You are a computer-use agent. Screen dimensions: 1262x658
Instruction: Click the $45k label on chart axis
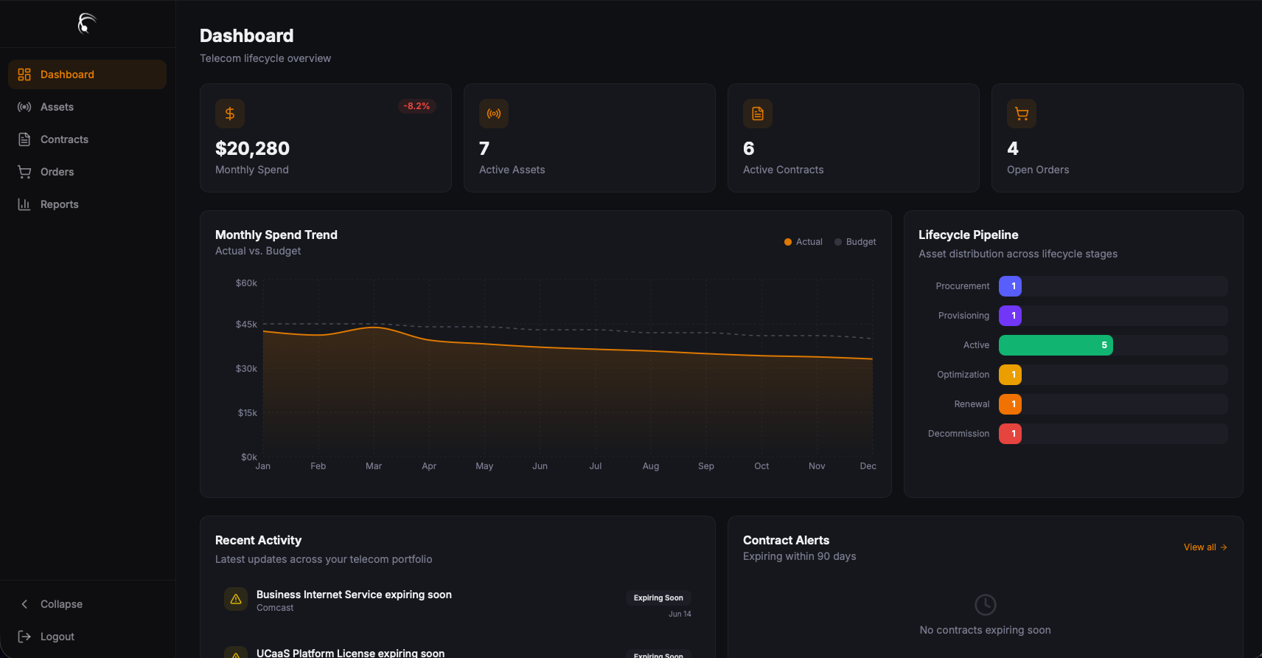(246, 325)
